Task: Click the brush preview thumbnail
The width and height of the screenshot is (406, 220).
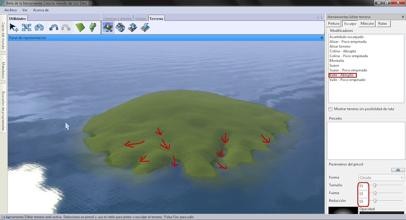Action: tap(343, 210)
